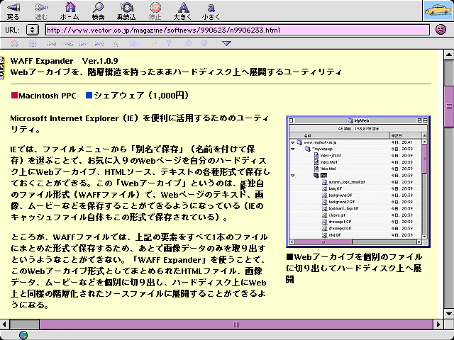Open the ホーム home page
The image size is (454, 340).
pyautogui.click(x=70, y=11)
